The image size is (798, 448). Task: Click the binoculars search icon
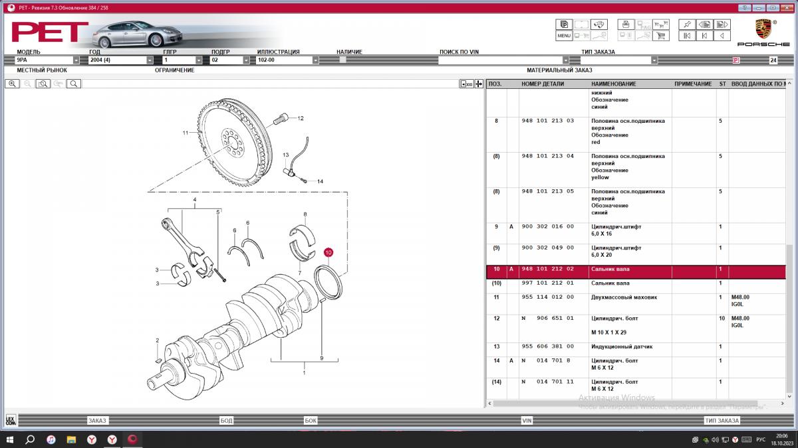598,24
